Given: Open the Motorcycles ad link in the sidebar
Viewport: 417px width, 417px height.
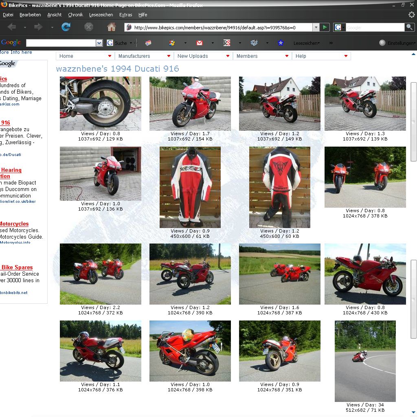Looking at the screenshot, I should (14, 224).
